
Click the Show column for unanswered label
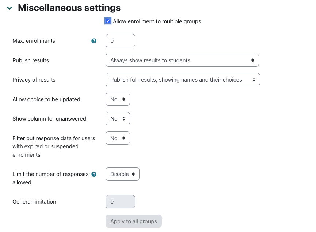click(49, 119)
